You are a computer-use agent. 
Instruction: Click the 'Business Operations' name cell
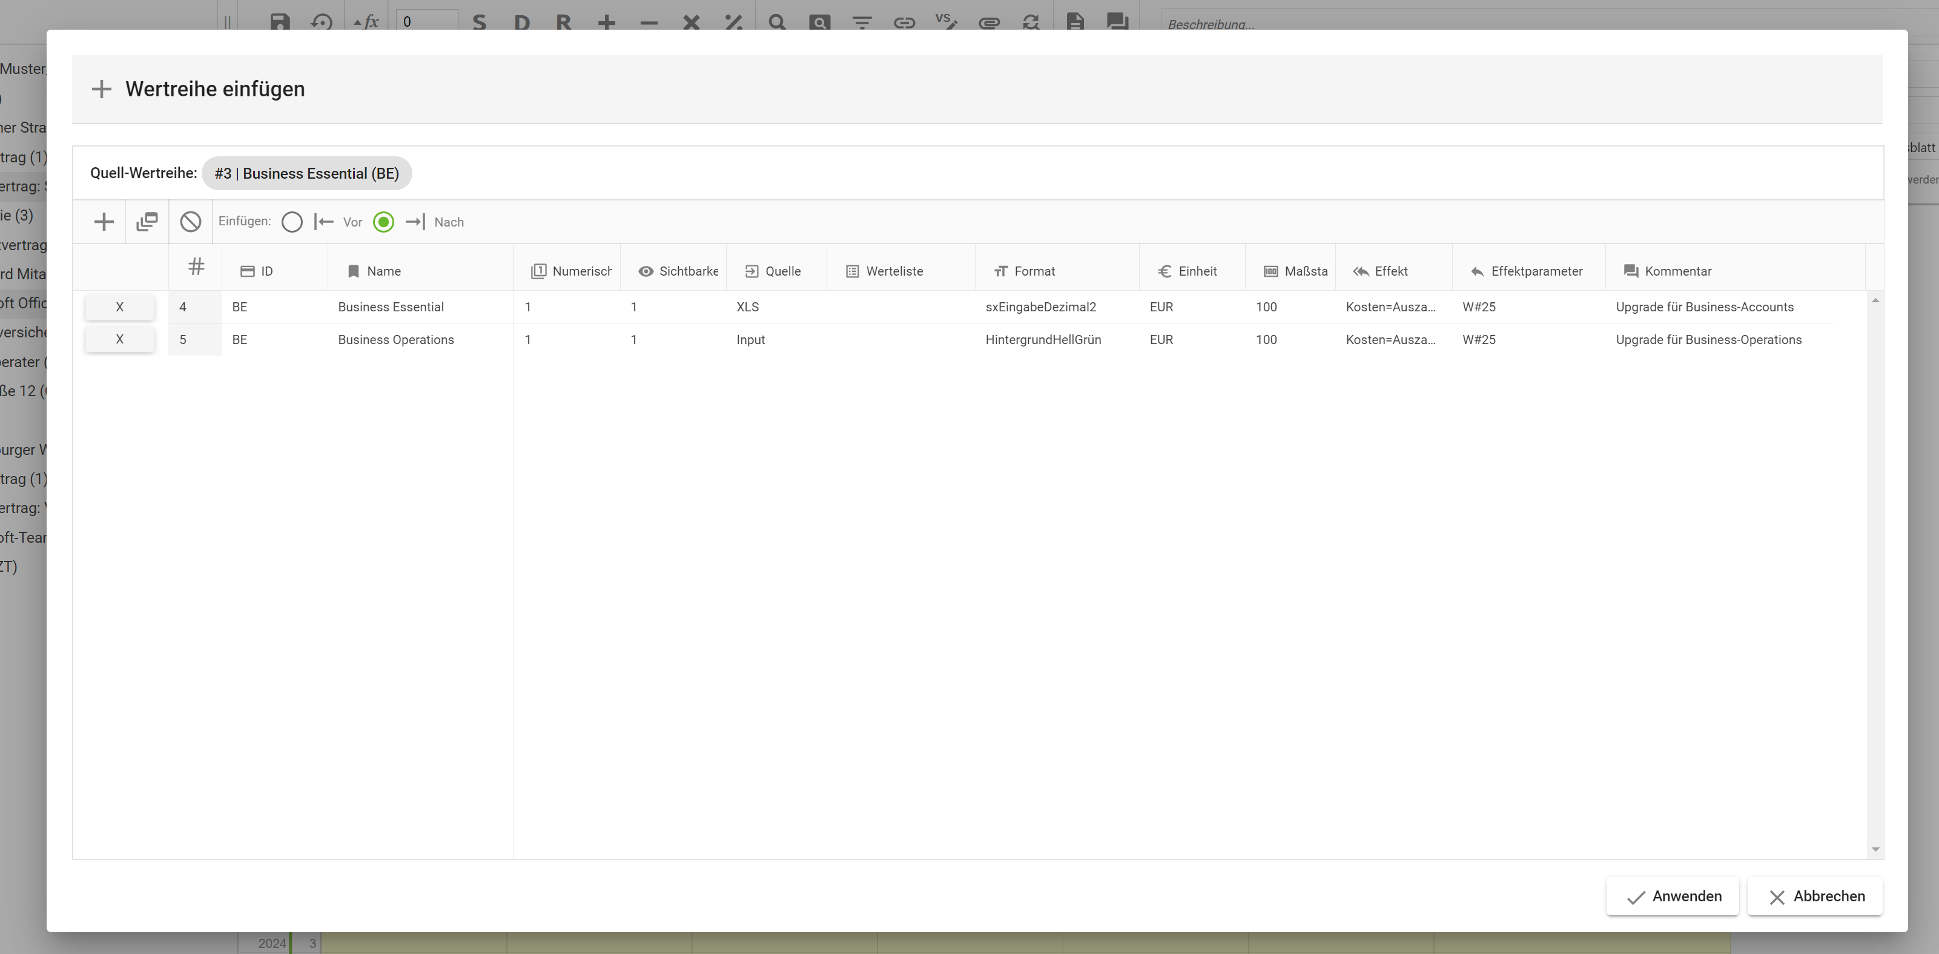pos(396,340)
